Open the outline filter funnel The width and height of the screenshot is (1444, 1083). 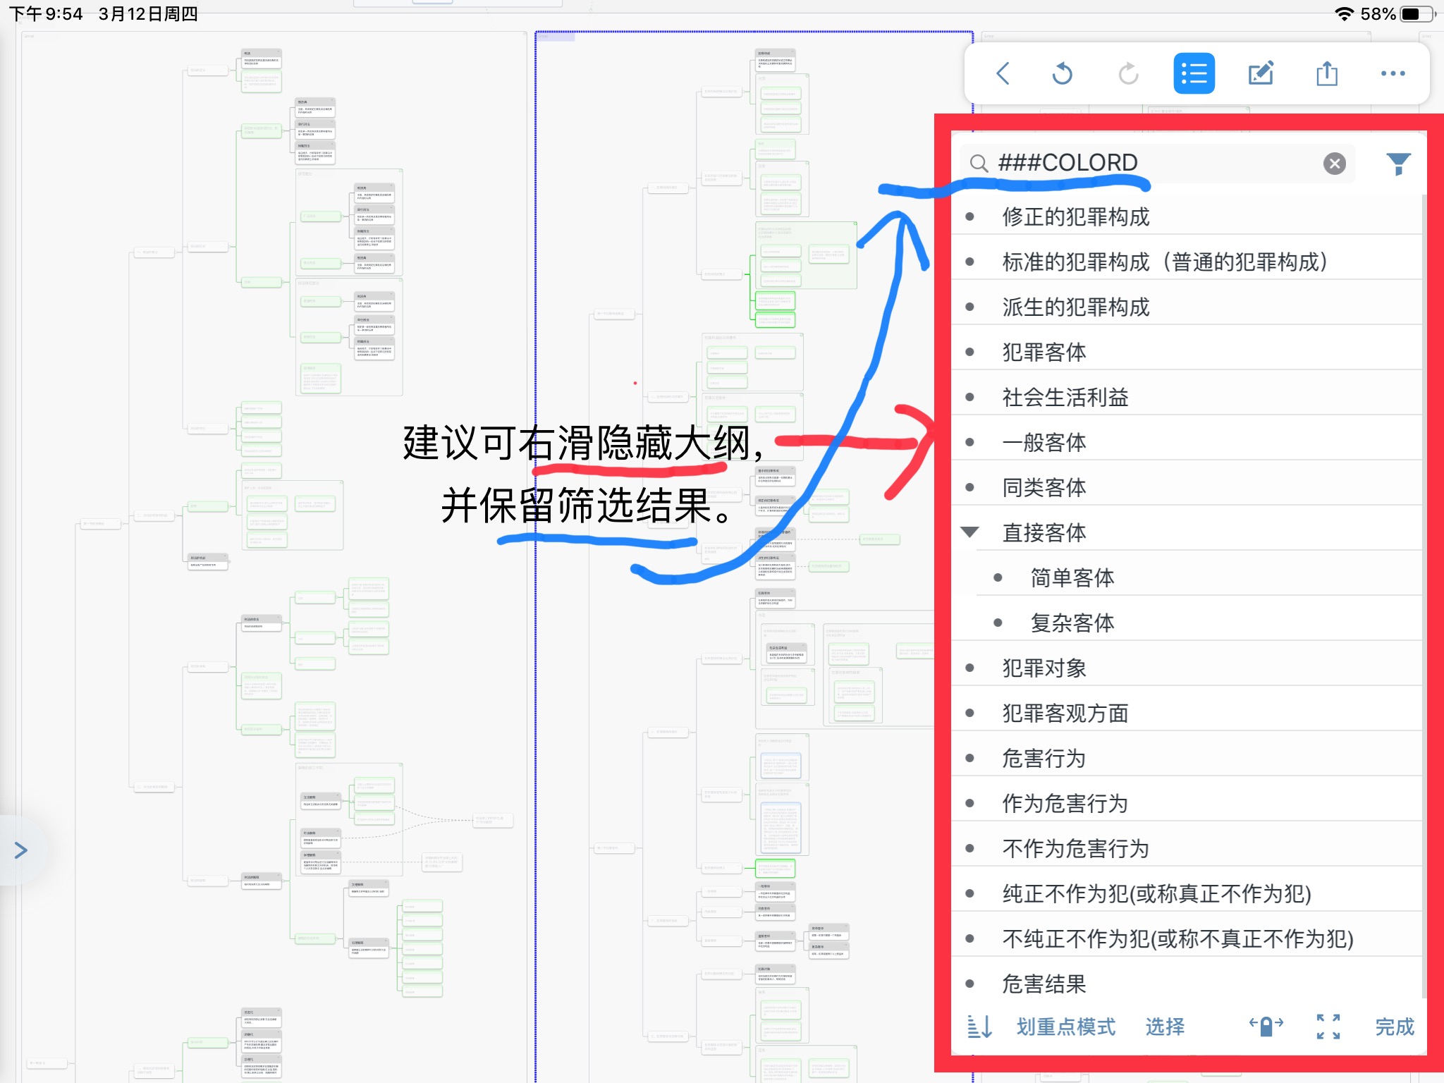point(1398,164)
